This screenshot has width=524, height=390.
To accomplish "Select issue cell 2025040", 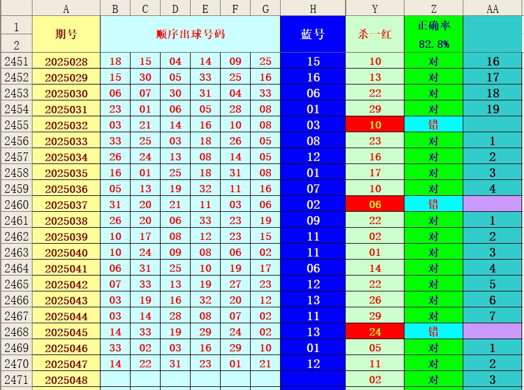I will tap(66, 252).
